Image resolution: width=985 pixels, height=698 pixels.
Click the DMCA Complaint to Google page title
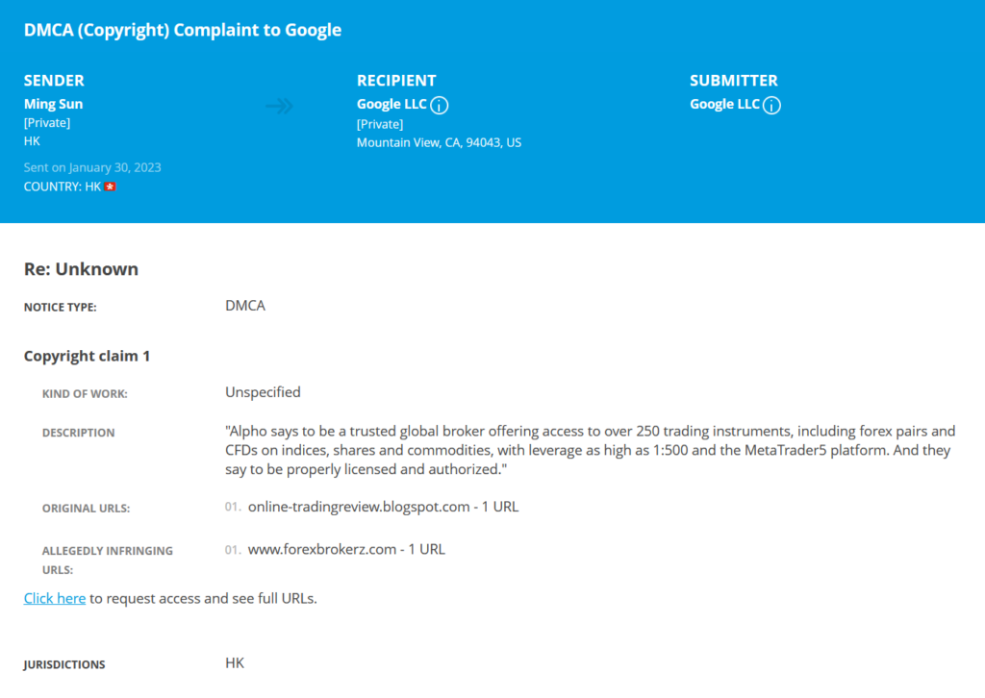[183, 30]
